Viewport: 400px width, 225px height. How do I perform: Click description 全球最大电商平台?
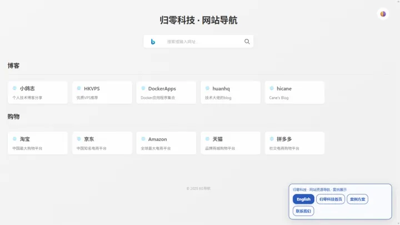(156, 148)
